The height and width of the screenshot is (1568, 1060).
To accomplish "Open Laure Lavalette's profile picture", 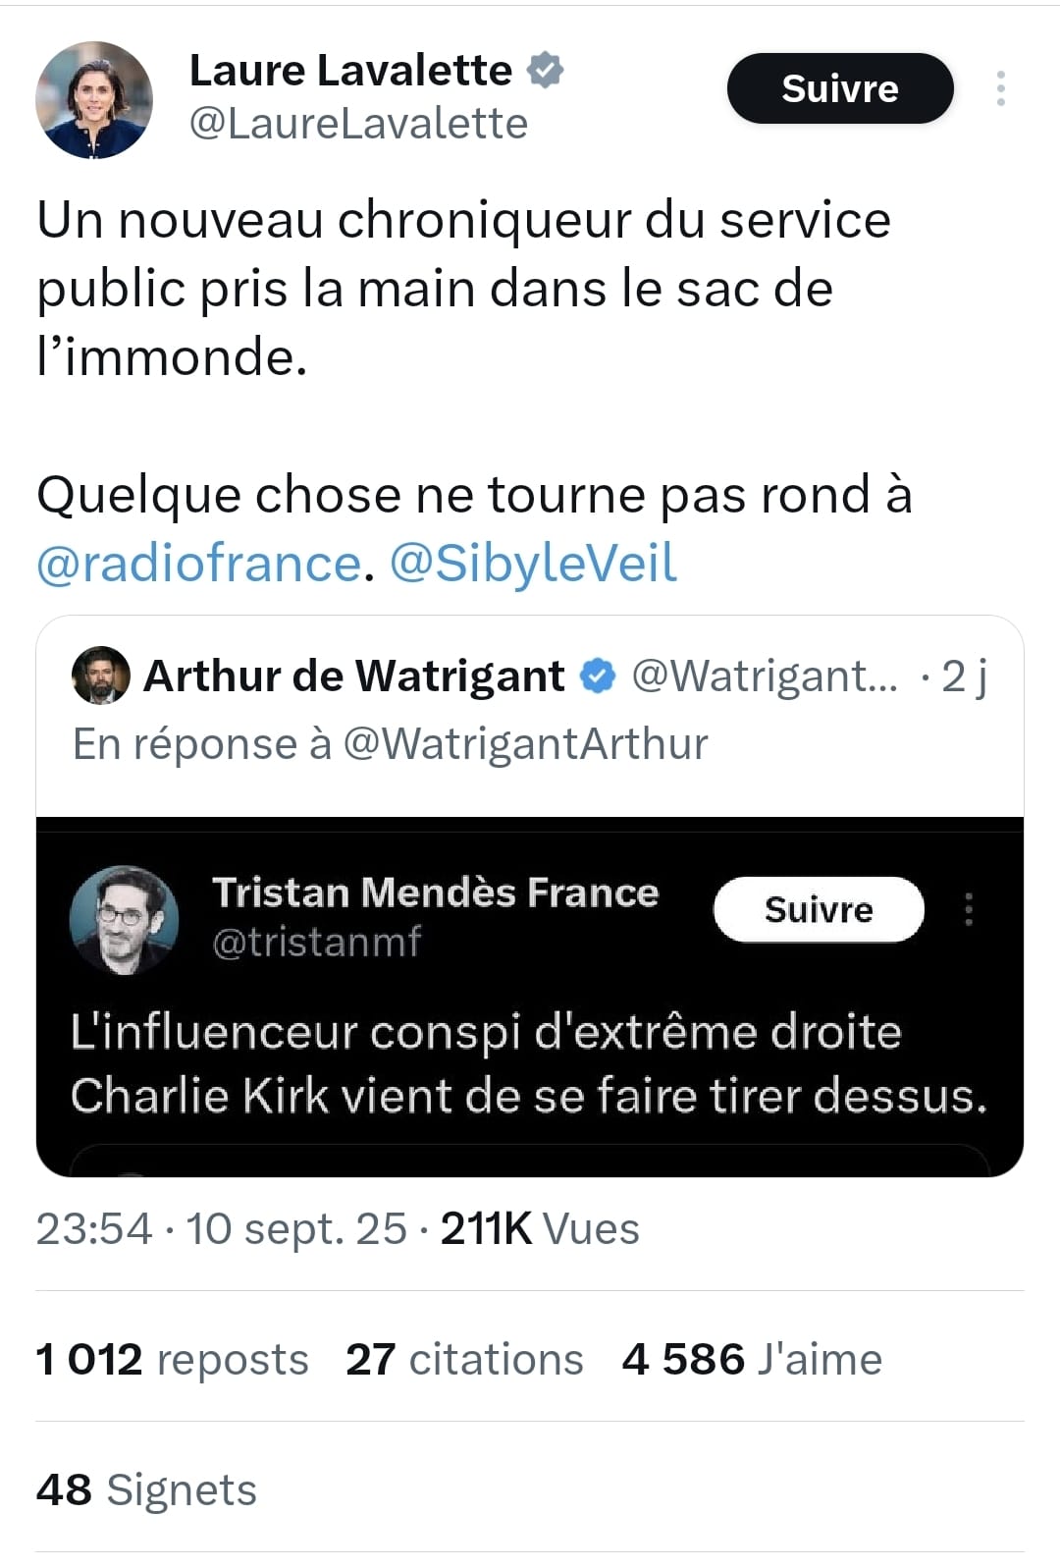I will click(94, 99).
